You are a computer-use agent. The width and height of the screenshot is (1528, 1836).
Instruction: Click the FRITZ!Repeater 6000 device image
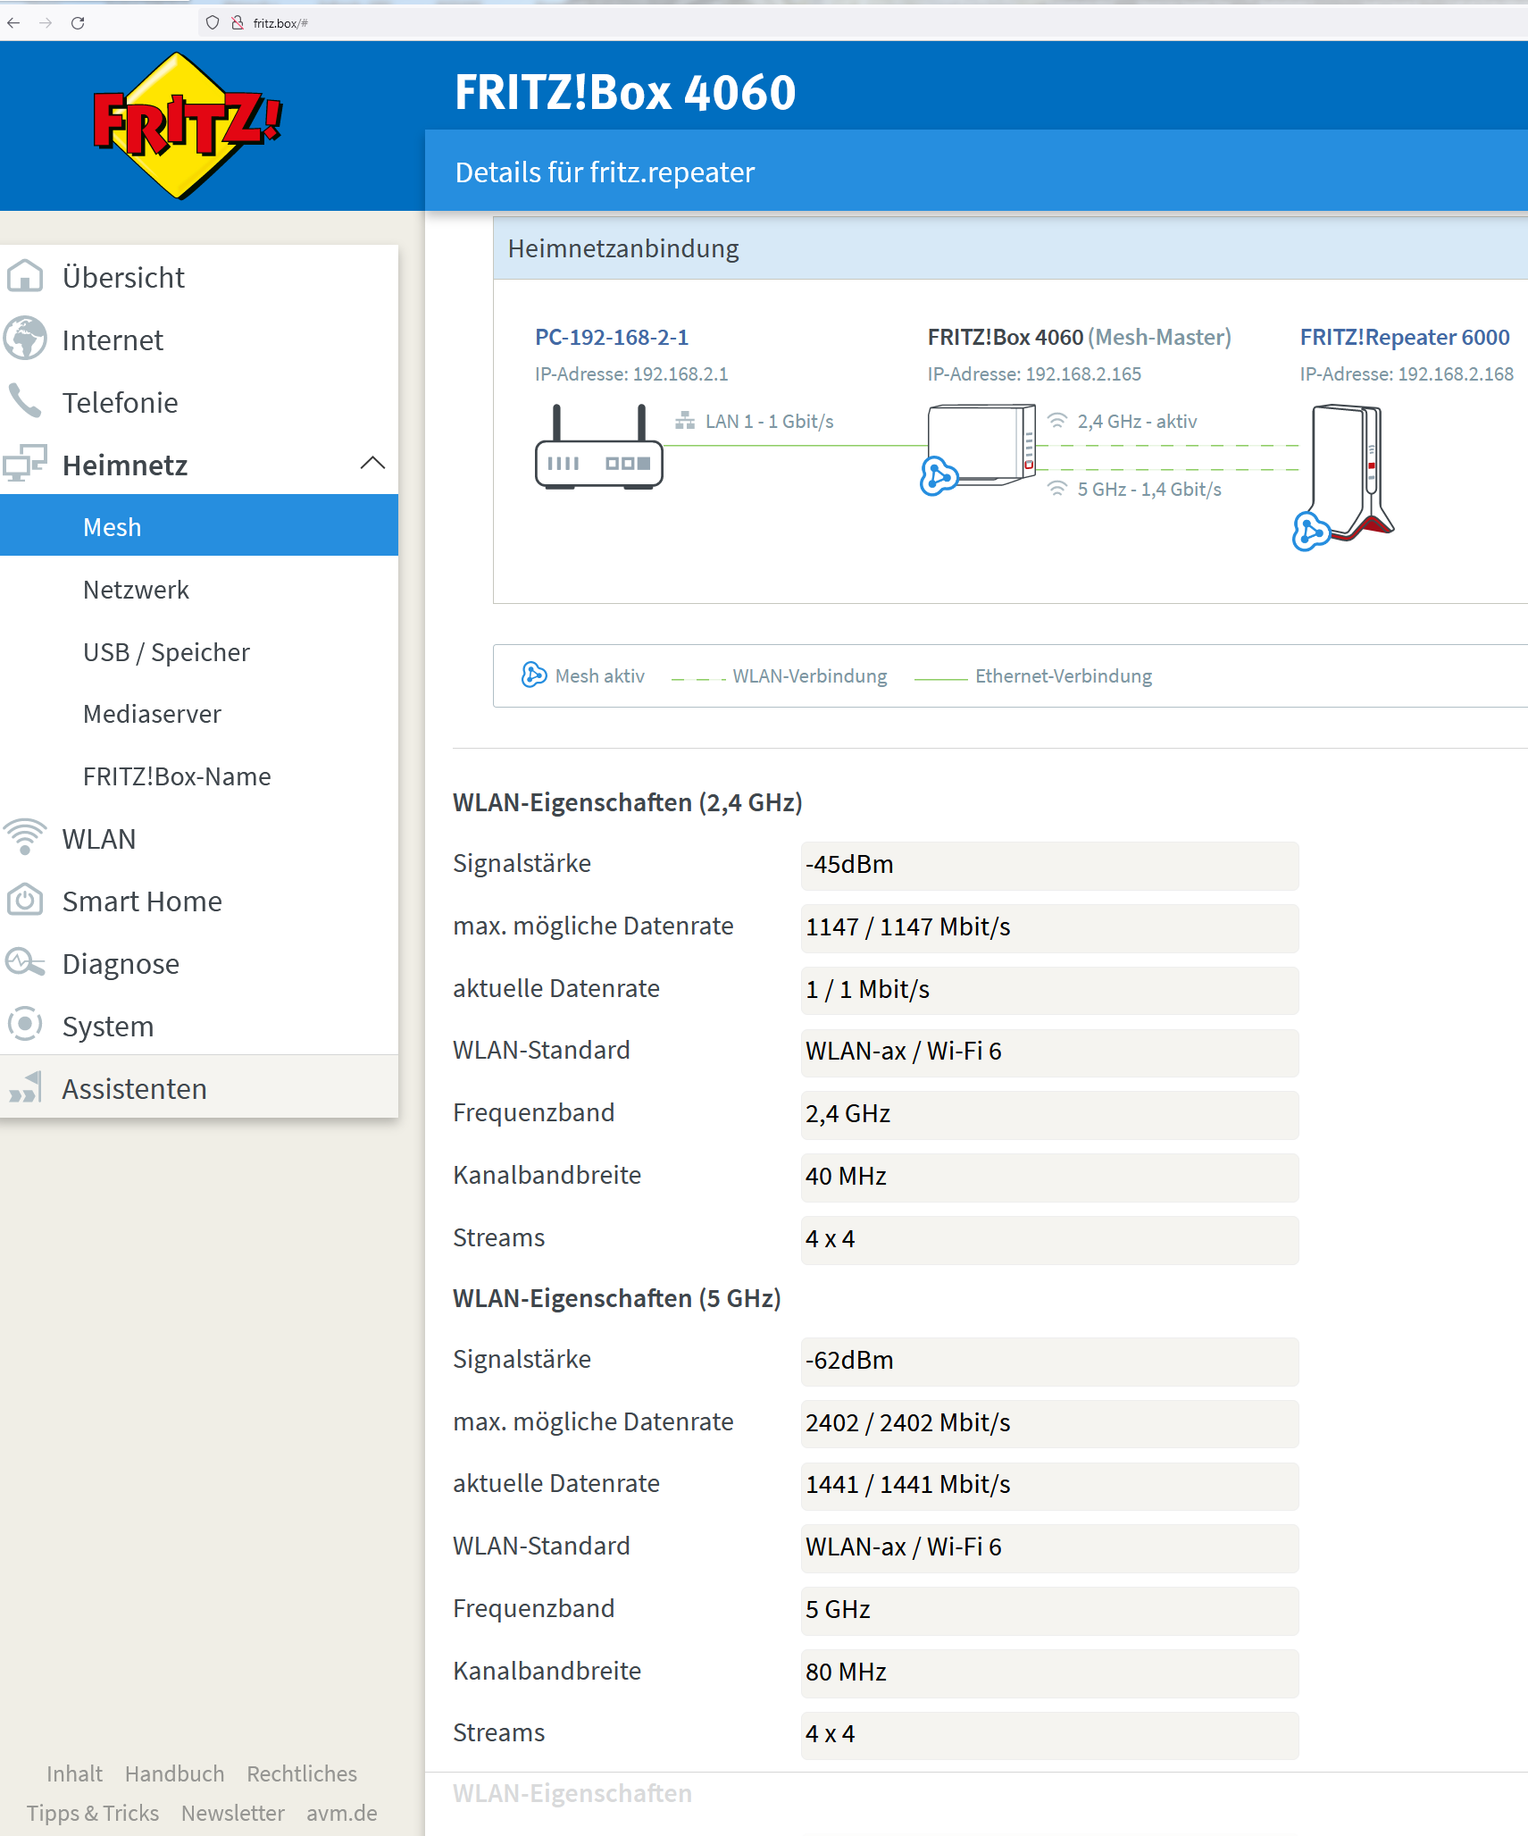[1352, 472]
